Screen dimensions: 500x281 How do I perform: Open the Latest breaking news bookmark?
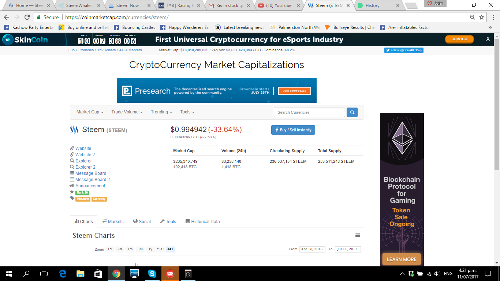click(x=240, y=27)
